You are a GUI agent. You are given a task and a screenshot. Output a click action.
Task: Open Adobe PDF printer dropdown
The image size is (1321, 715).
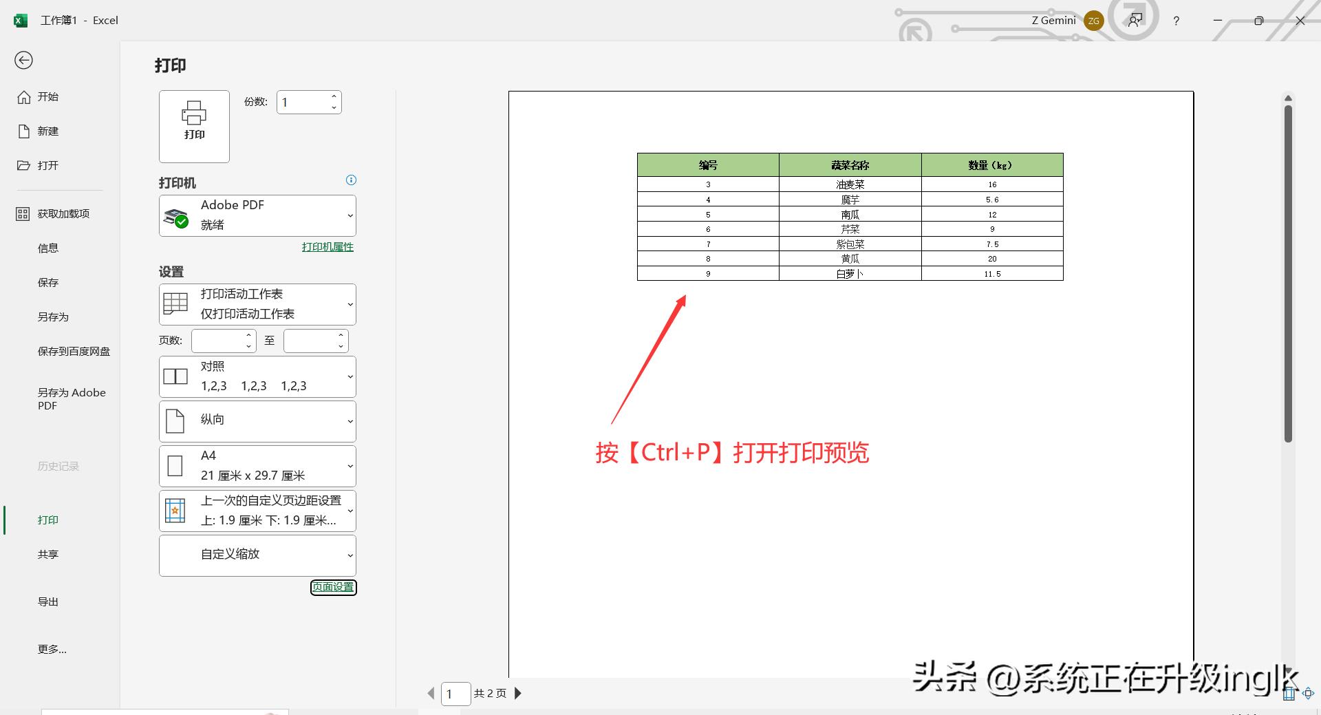257,215
